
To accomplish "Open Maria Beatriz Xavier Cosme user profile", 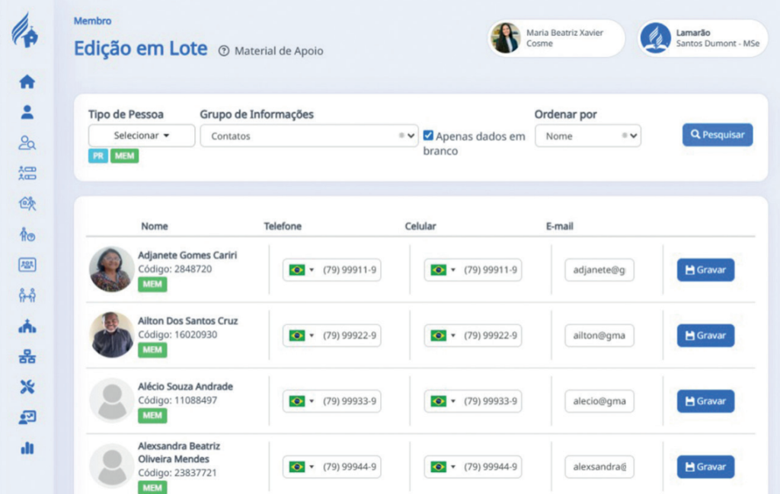I will [x=555, y=38].
